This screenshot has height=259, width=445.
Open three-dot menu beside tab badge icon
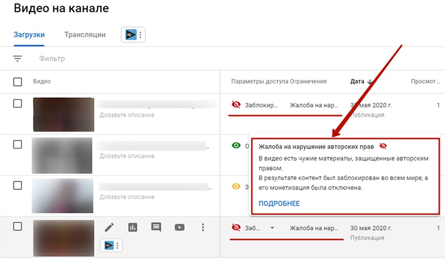(141, 35)
